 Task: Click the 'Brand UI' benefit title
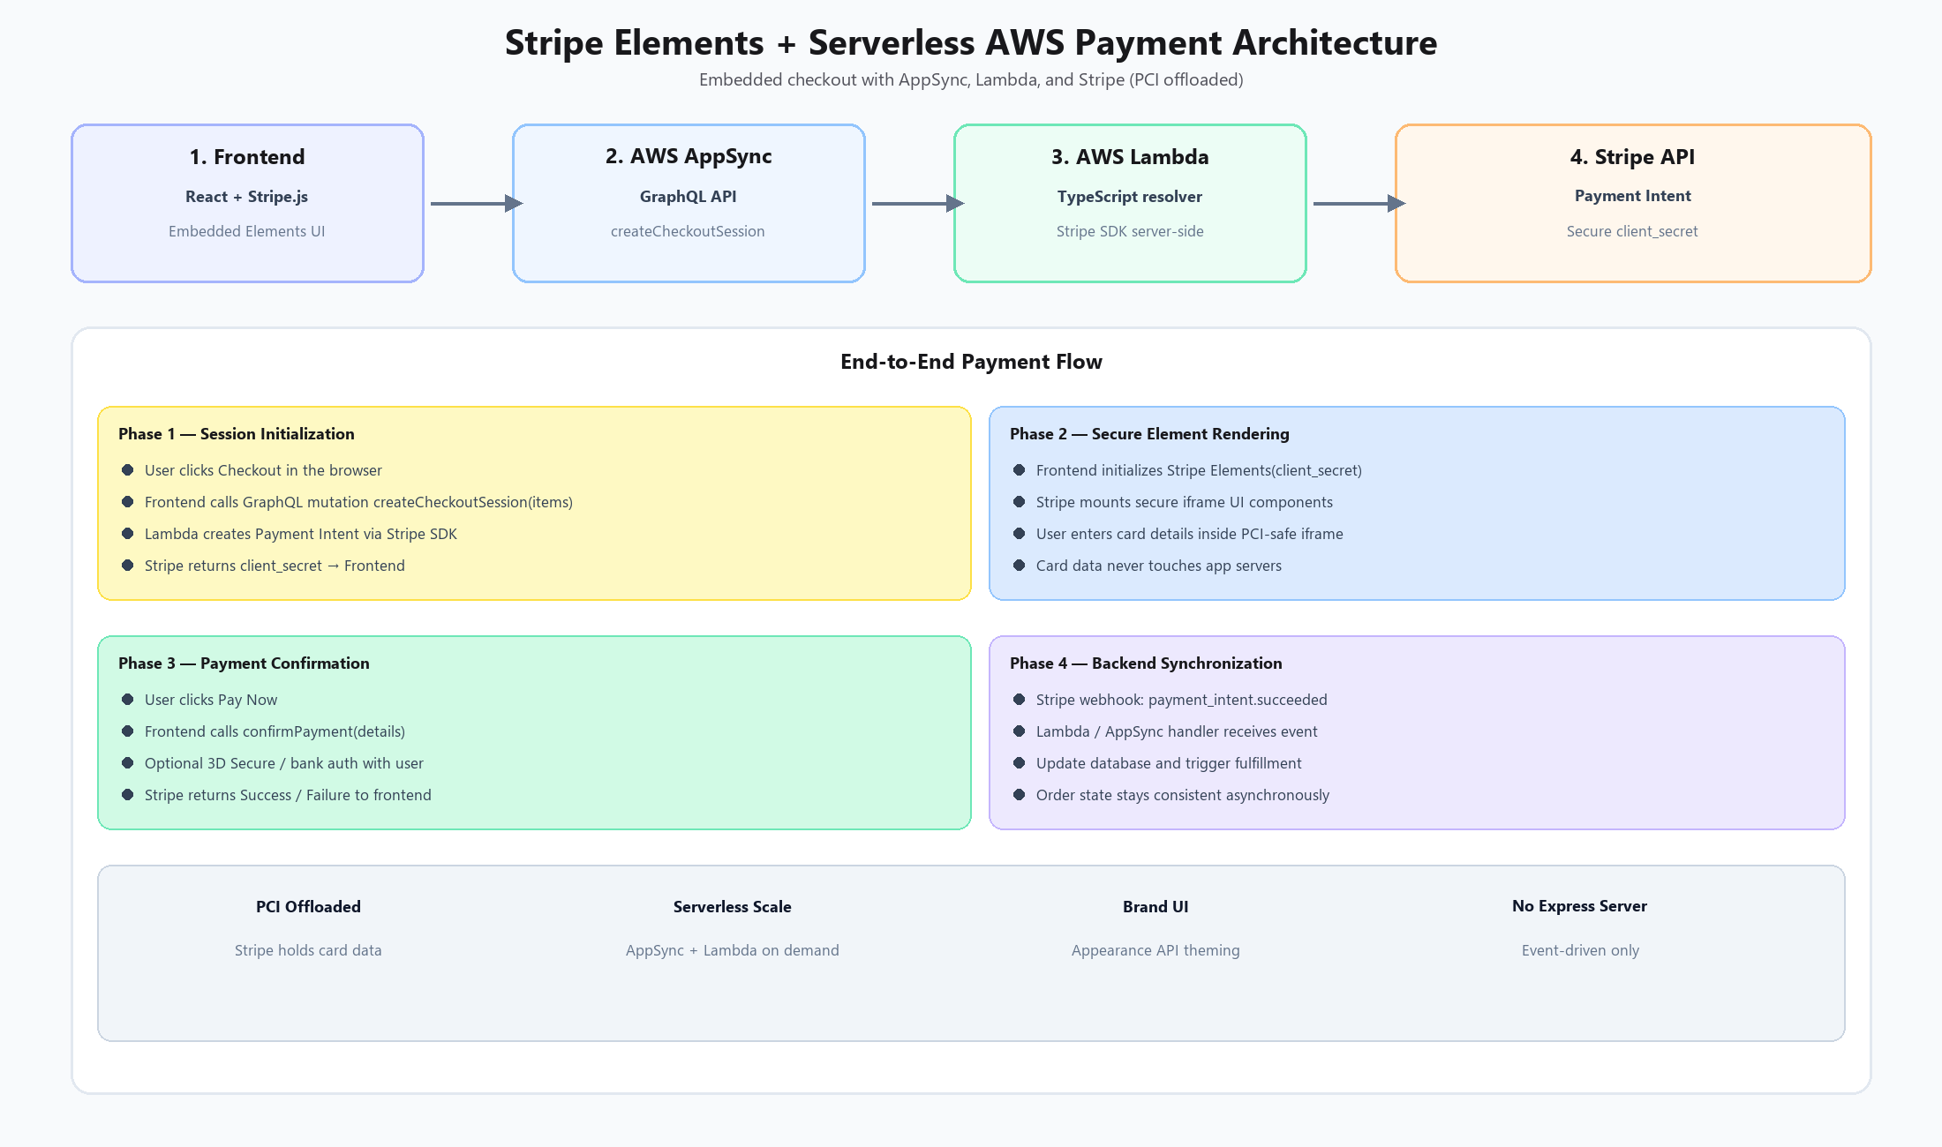[x=1155, y=906]
